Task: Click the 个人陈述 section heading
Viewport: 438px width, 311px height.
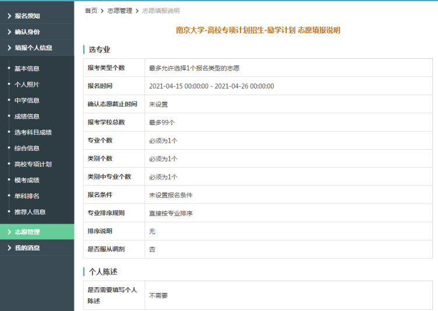Action: (x=103, y=271)
